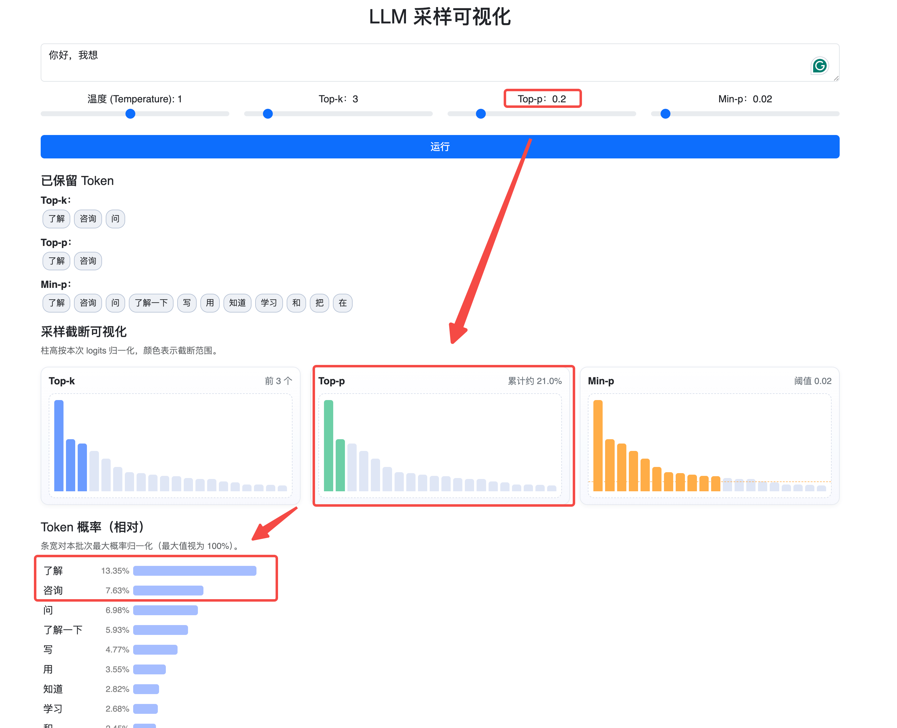This screenshot has height=728, width=897.
Task: Click the 了解 13.35% probability bar
Action: pyautogui.click(x=195, y=571)
